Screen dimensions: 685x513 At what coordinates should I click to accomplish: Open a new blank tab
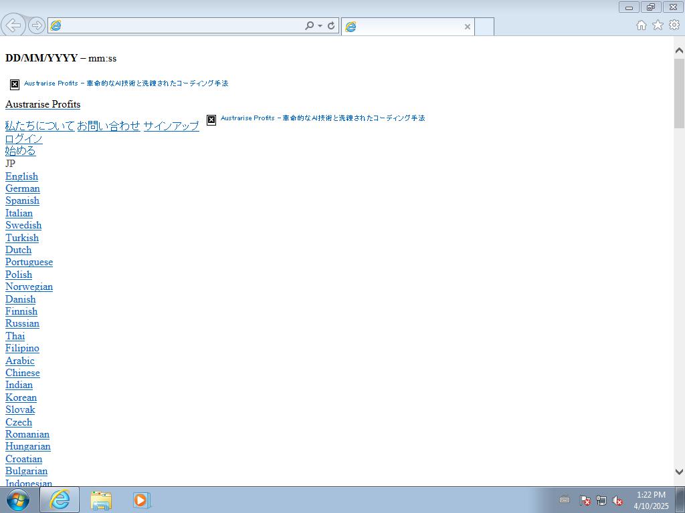point(484,27)
